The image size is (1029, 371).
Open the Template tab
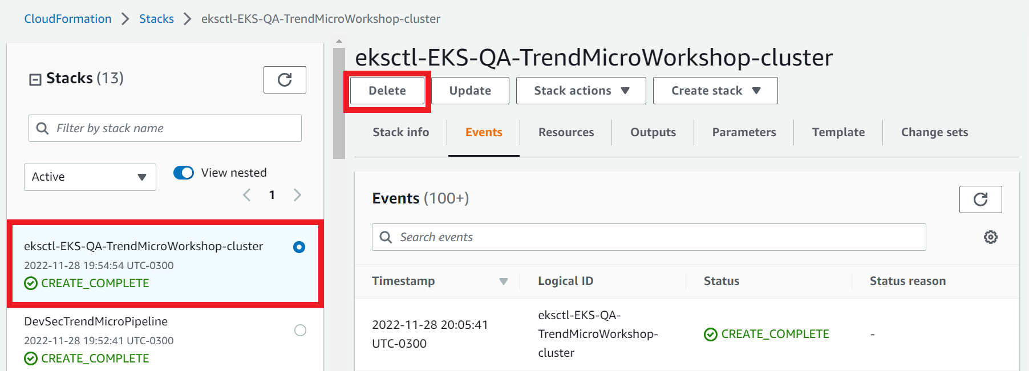pyautogui.click(x=838, y=132)
